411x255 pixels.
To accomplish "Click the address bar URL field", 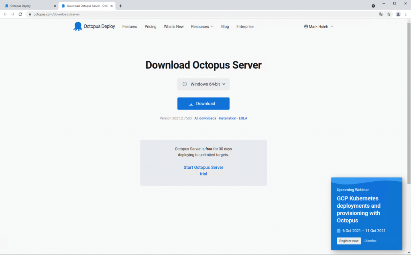I will coord(202,14).
